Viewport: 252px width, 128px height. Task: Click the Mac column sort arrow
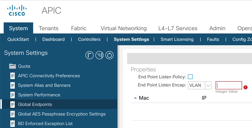(135, 98)
